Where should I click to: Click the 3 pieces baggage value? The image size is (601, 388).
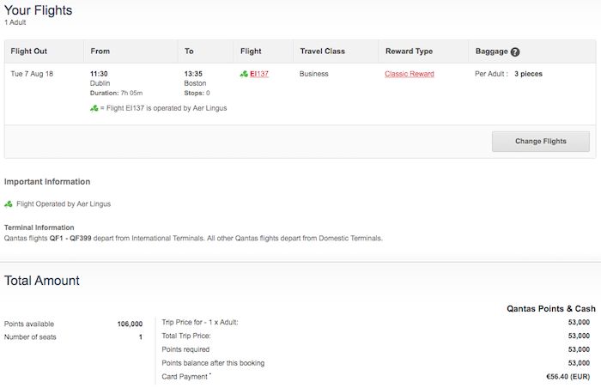pos(528,74)
